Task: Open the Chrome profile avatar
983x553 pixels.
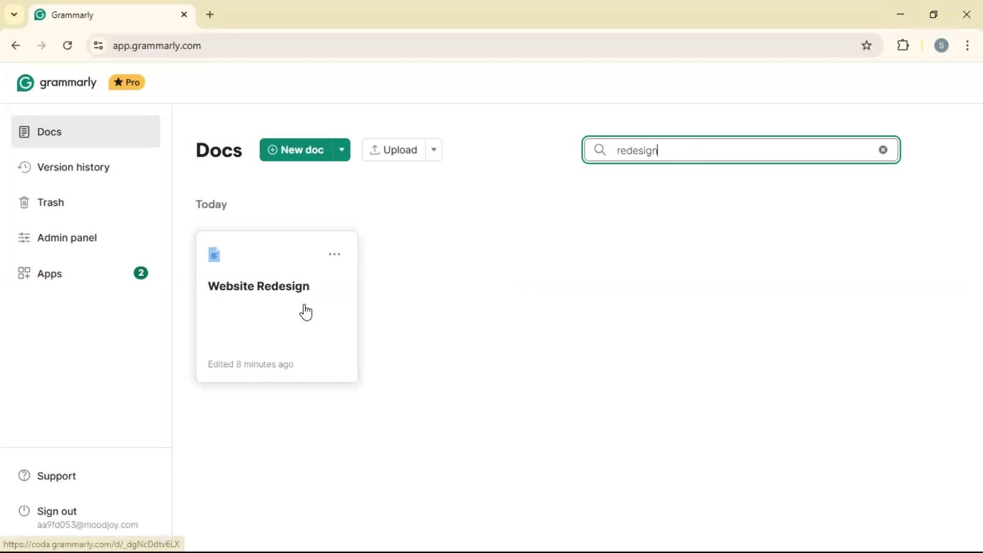Action: (941, 46)
